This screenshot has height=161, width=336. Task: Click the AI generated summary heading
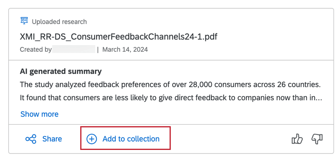click(60, 72)
